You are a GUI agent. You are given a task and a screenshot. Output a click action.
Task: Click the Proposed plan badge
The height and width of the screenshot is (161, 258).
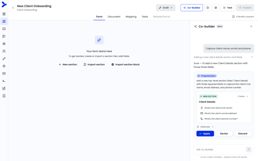coord(207,76)
